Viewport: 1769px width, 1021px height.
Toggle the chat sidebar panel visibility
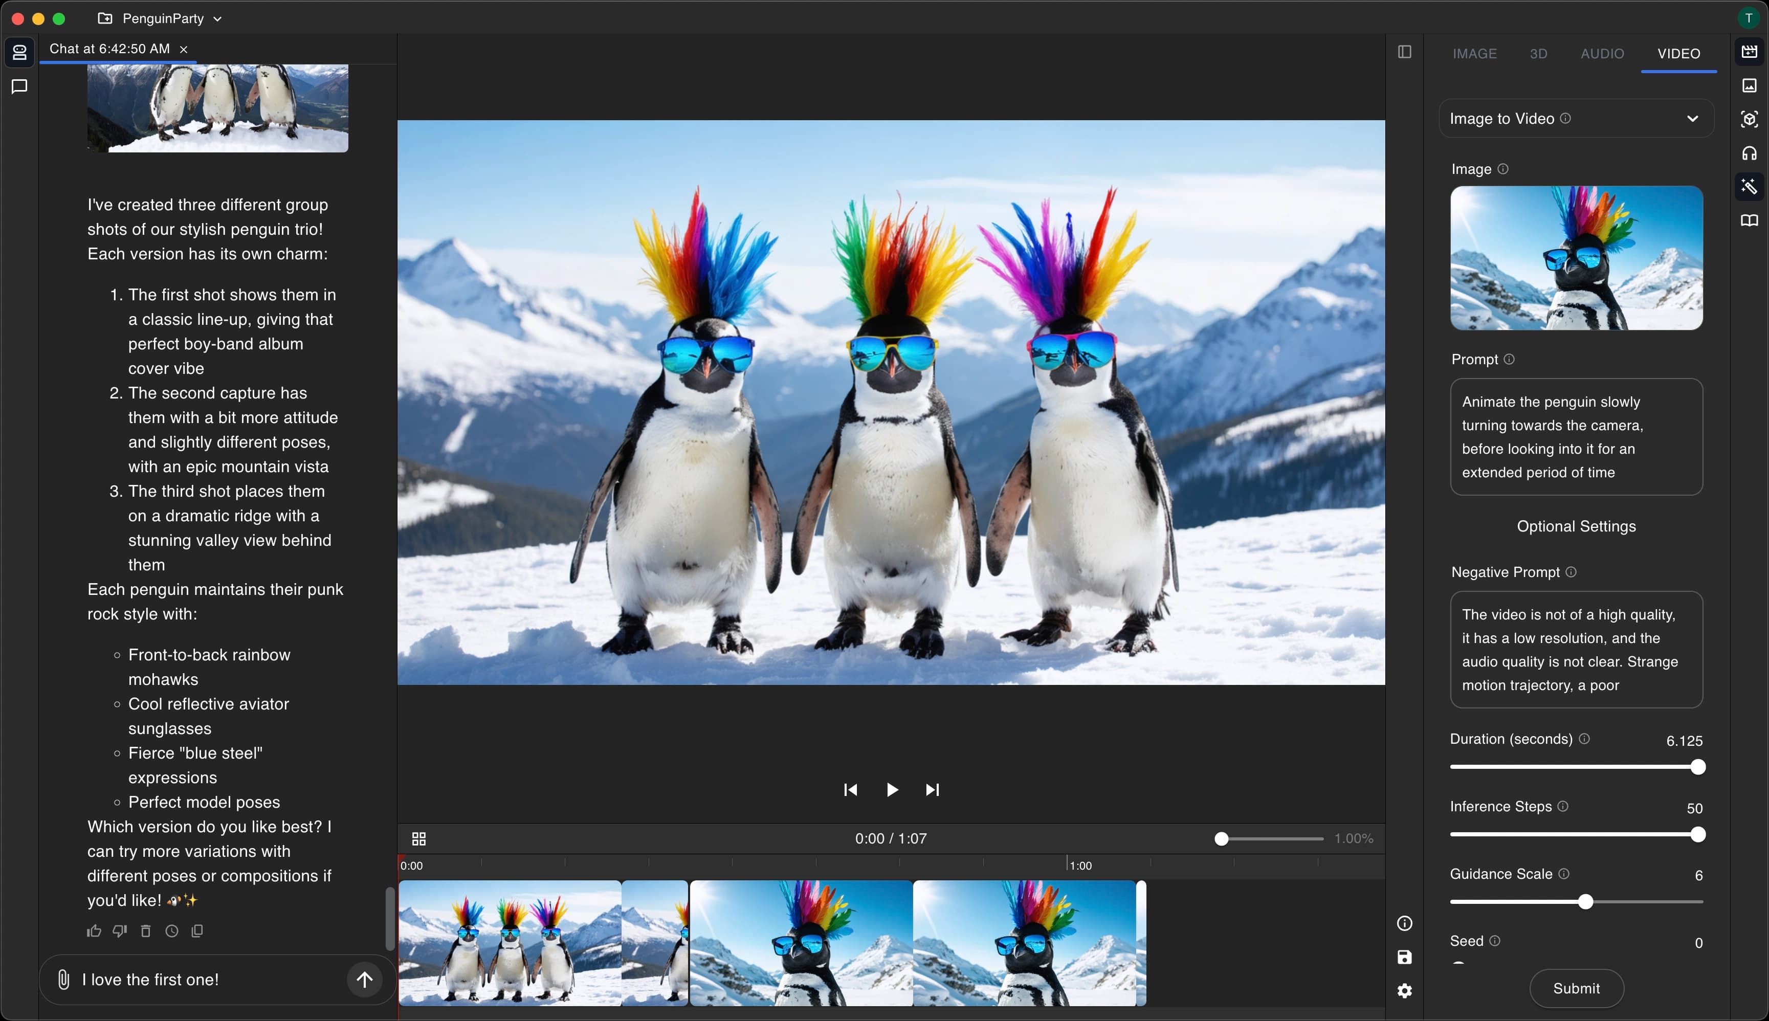point(1406,51)
